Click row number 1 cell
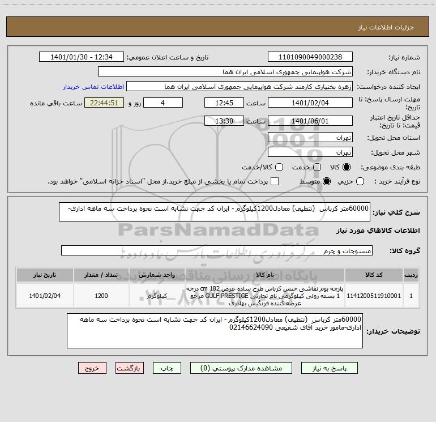The image size is (436, 422). click(411, 296)
